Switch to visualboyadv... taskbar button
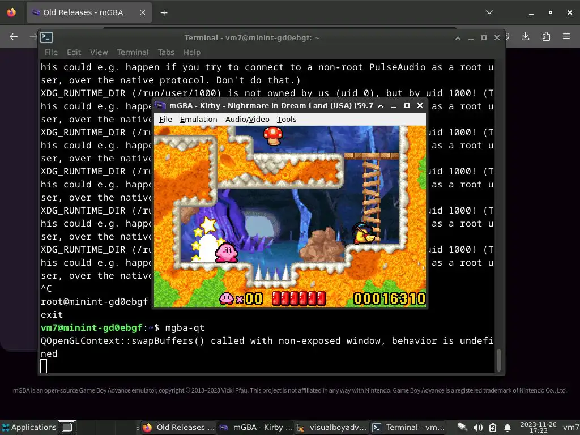This screenshot has width=580, height=435. (x=332, y=427)
